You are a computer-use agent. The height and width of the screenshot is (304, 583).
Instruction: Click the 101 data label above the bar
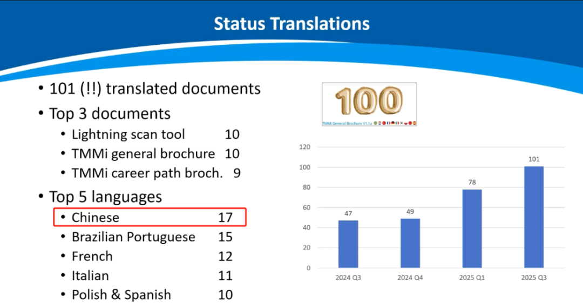pyautogui.click(x=533, y=159)
